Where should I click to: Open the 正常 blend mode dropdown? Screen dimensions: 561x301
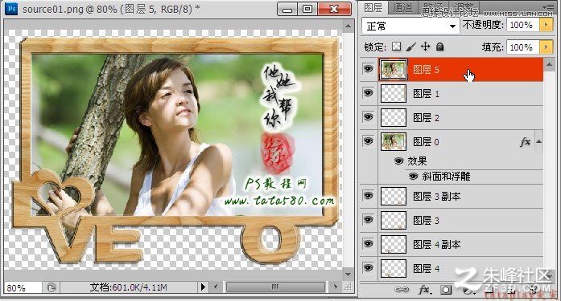pos(410,26)
